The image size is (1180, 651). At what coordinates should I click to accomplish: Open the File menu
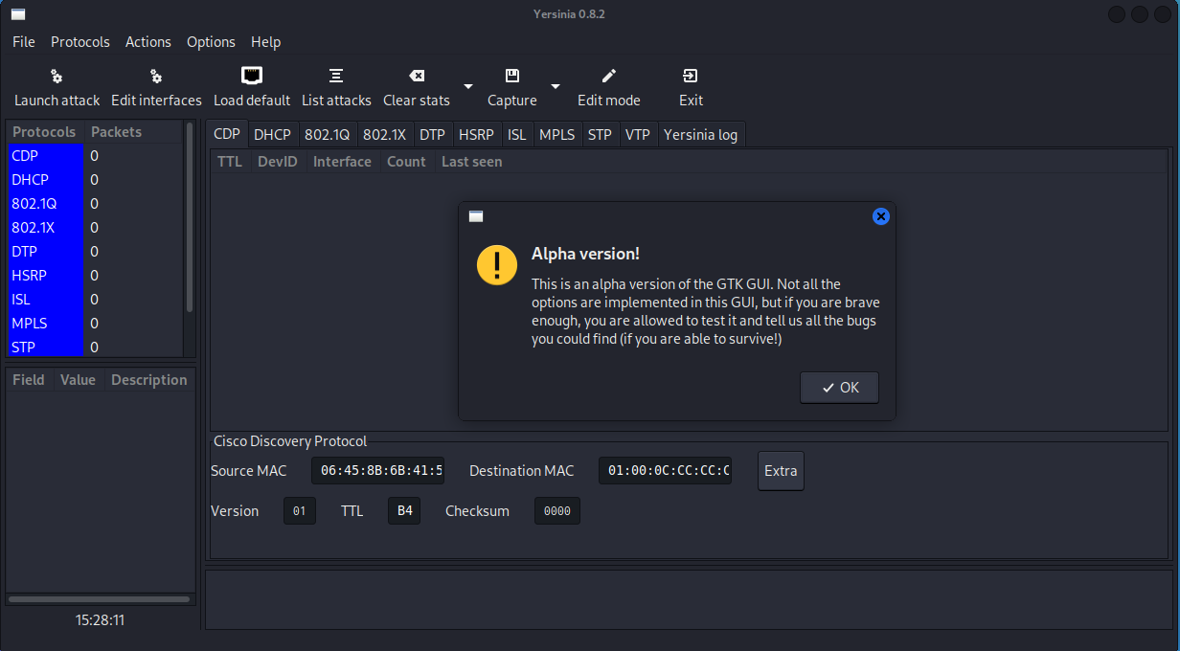click(24, 42)
